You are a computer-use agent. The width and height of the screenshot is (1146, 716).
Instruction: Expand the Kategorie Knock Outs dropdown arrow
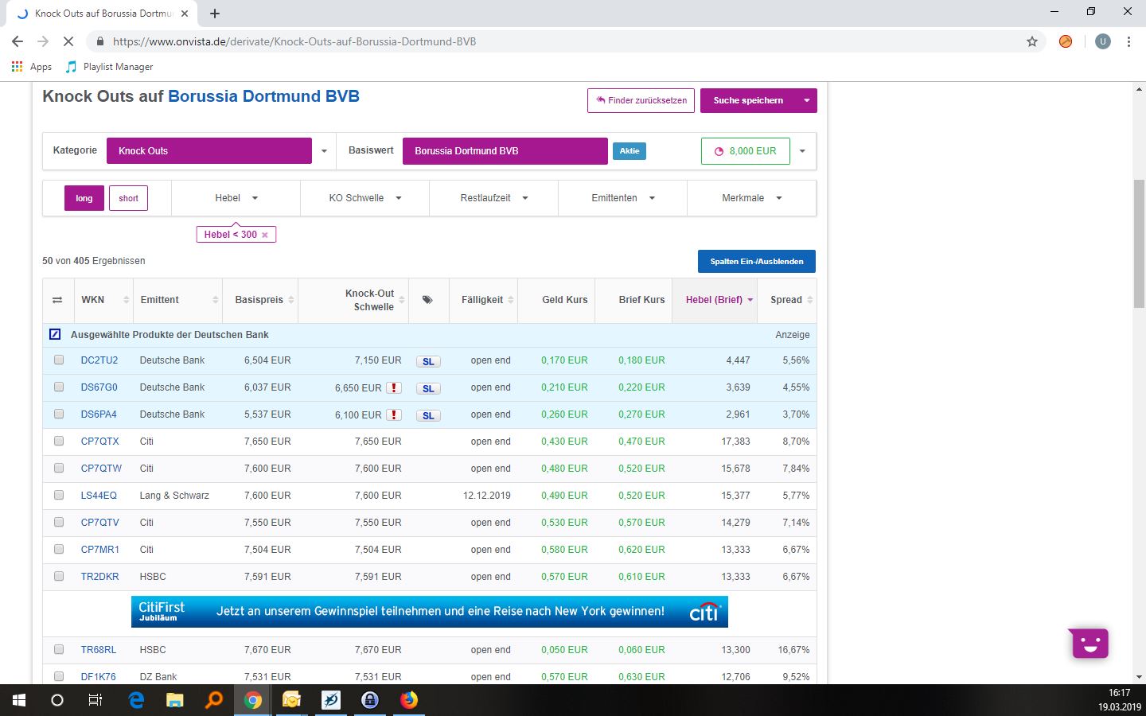pyautogui.click(x=324, y=151)
